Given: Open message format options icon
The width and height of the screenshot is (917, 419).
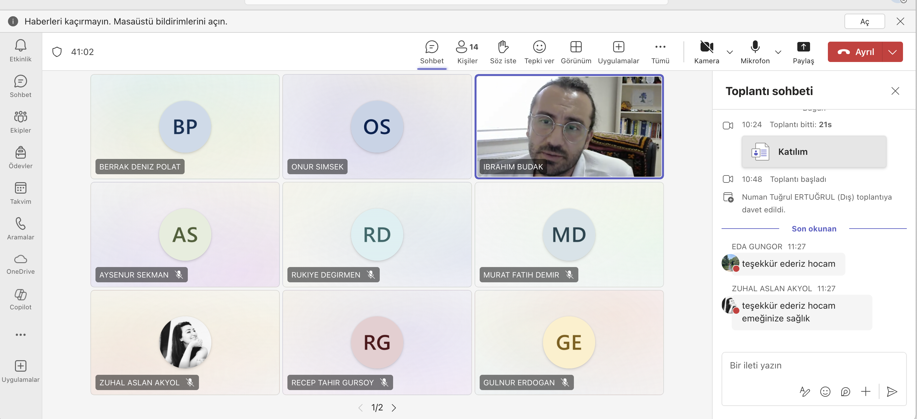Looking at the screenshot, I should (x=805, y=391).
